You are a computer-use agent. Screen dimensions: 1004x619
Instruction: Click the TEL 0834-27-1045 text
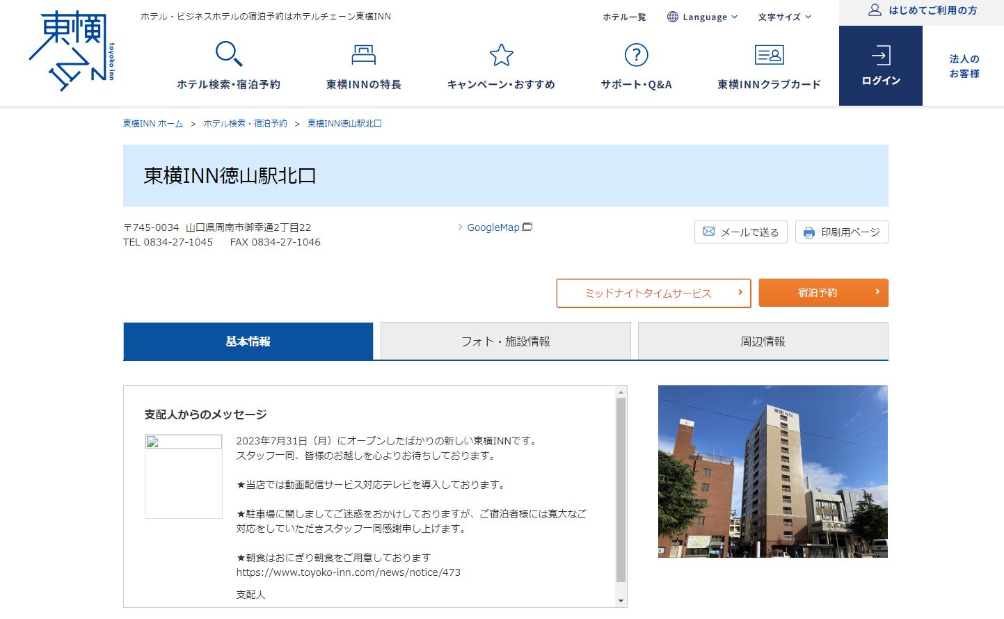tap(168, 242)
